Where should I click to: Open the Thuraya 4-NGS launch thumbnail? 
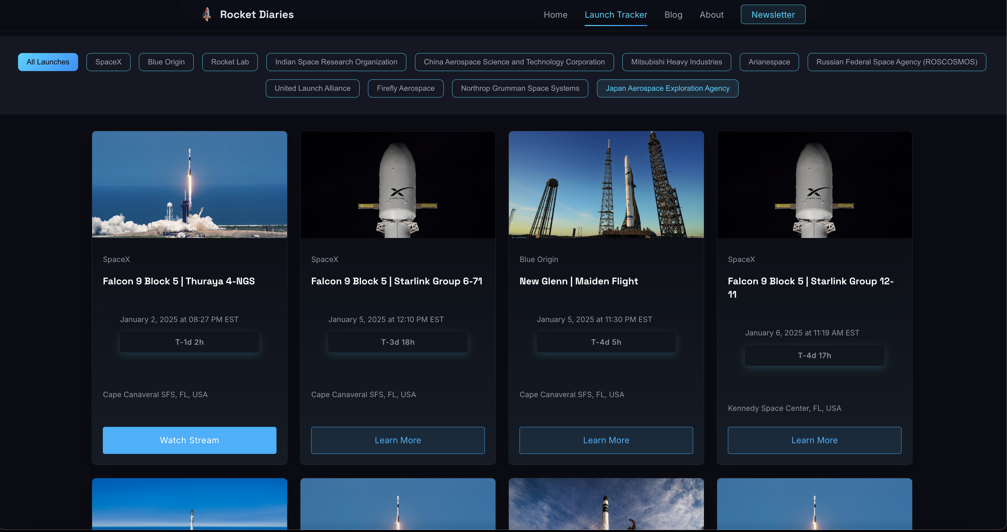(x=189, y=184)
